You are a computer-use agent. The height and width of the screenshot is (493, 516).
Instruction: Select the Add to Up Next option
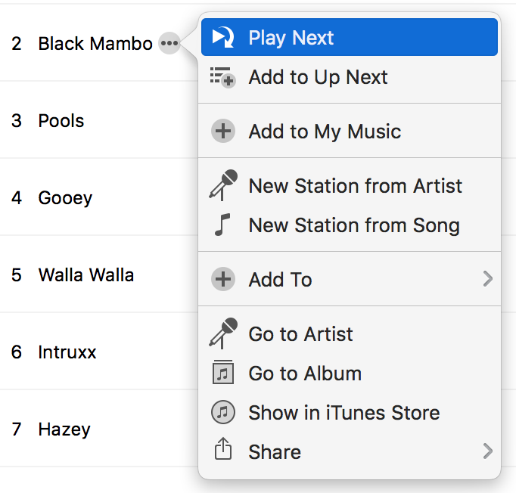(318, 77)
